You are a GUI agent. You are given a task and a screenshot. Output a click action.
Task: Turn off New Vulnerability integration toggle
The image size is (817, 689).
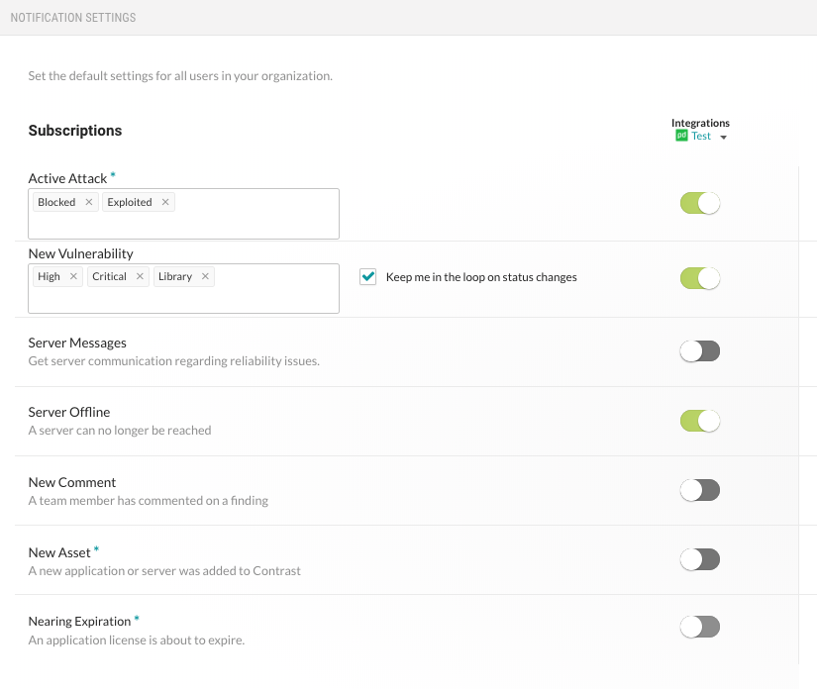[x=699, y=278]
